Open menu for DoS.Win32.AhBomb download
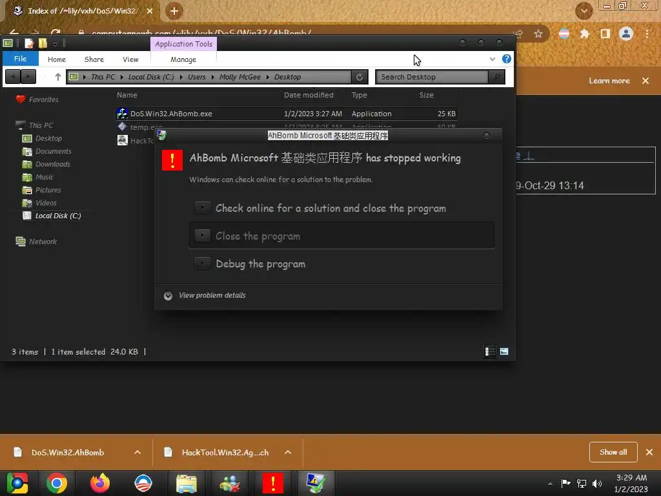661x496 pixels. point(137,452)
